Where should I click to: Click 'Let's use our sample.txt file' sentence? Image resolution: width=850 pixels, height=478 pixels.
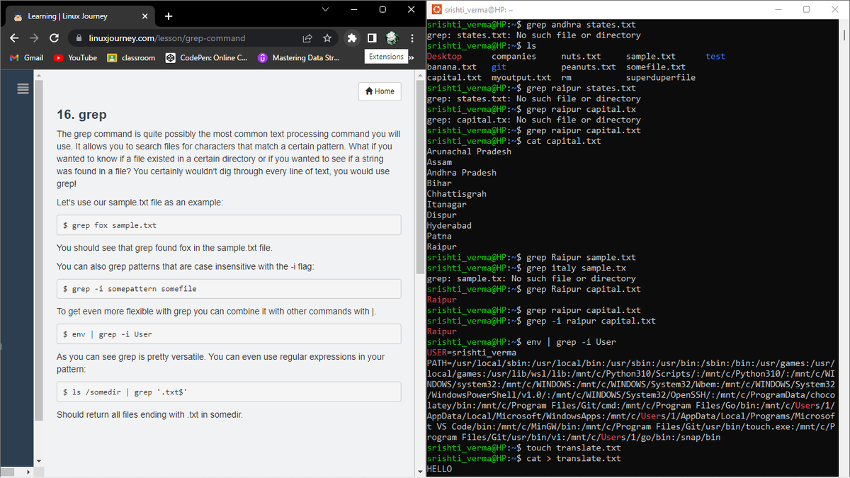(x=140, y=203)
